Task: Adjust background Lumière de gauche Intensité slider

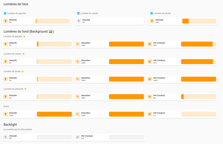Action: click(x=54, y=44)
